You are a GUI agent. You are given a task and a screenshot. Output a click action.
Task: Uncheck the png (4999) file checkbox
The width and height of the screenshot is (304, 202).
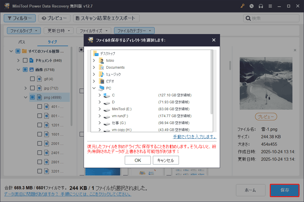point(33,97)
